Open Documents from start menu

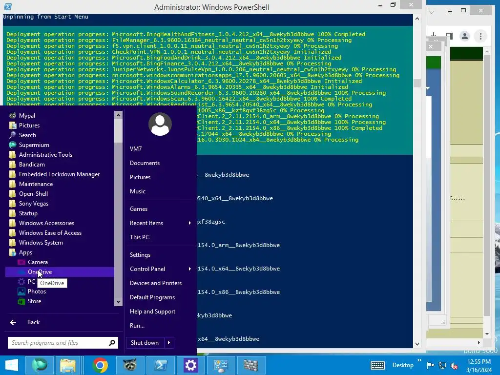click(145, 163)
